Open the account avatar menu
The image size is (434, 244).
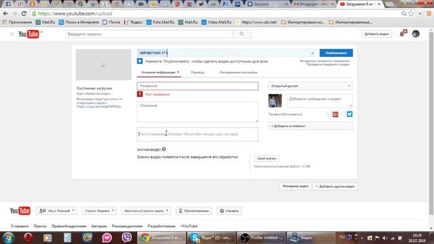click(416, 34)
